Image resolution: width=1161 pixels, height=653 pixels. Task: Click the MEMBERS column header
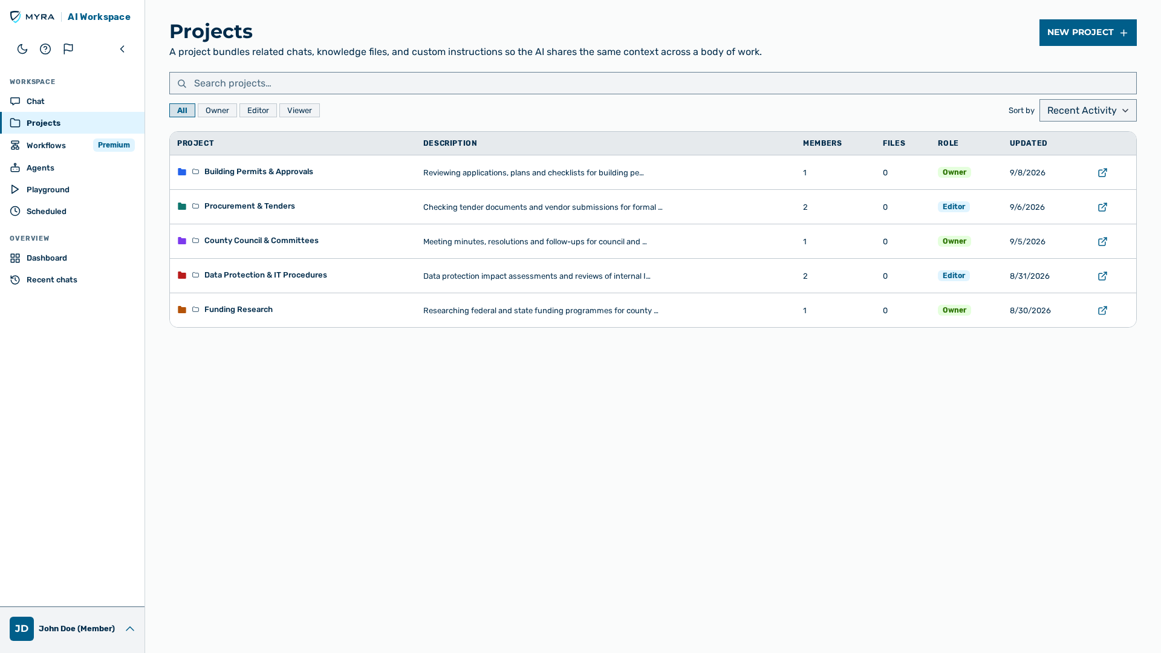822,143
